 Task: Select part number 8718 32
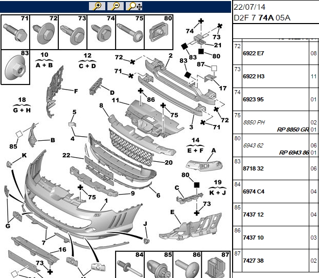coord(253,168)
